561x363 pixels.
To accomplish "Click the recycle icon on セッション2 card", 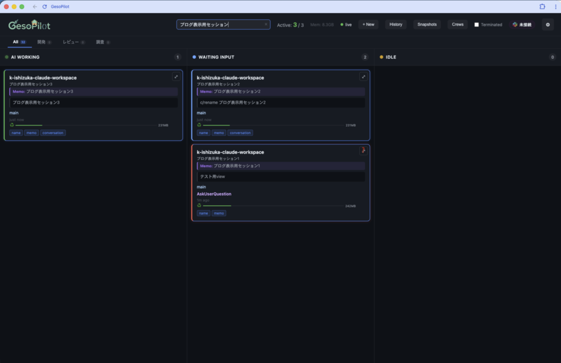I will (x=199, y=125).
